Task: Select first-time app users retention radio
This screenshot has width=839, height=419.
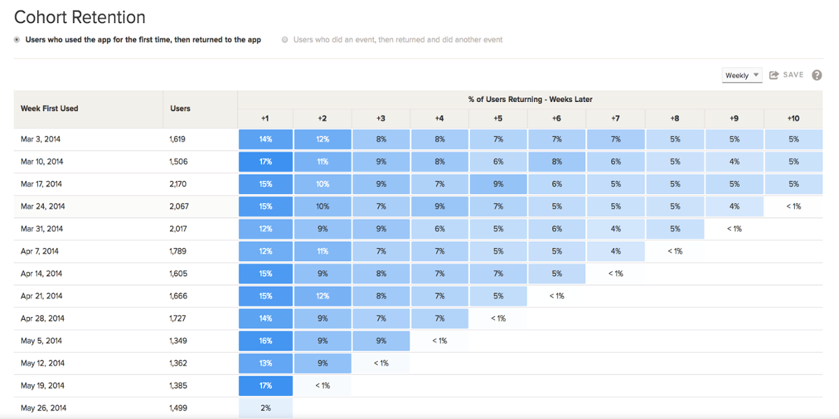Action: 17,40
